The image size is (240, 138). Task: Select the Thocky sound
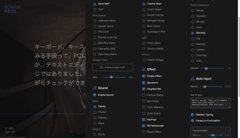coord(95,112)
